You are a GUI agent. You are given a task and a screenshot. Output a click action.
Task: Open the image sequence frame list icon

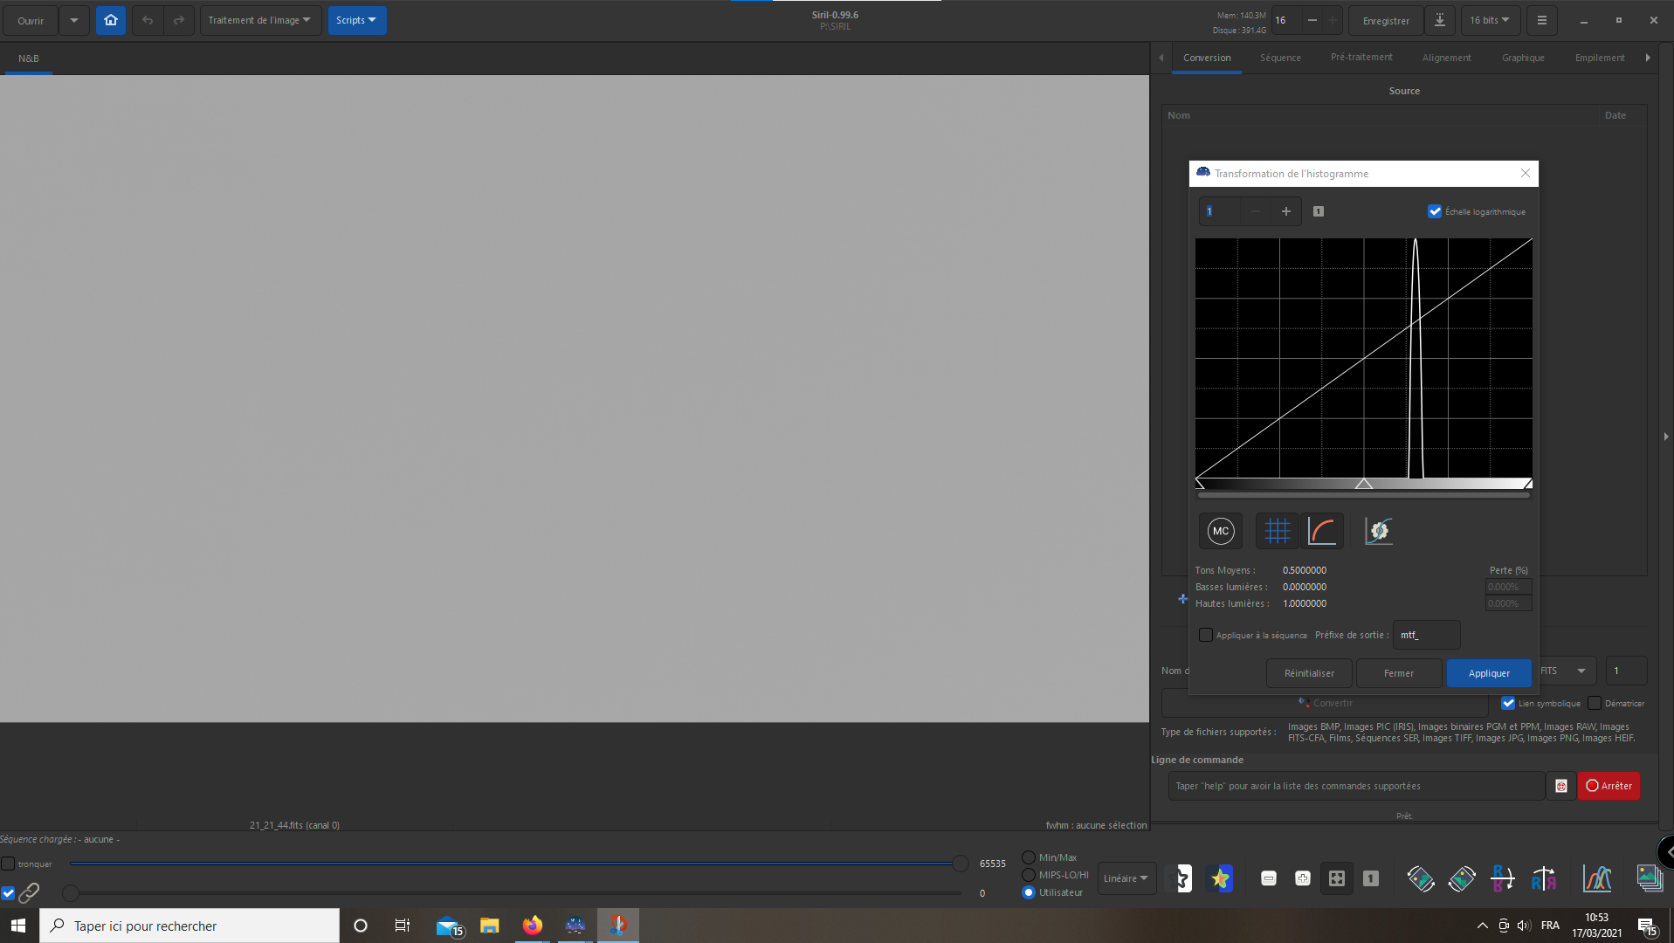tap(1650, 878)
